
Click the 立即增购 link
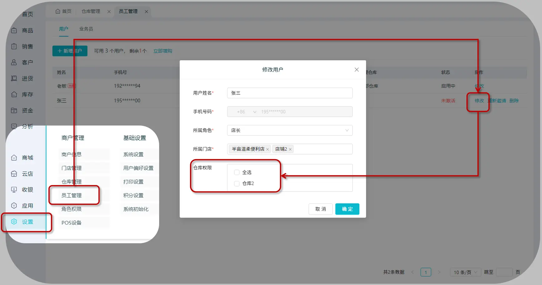tap(163, 51)
